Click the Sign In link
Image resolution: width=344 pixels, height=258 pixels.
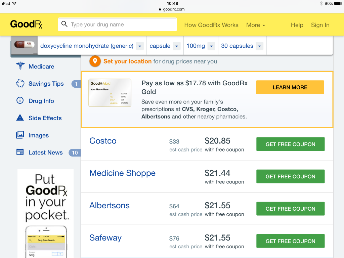(320, 25)
